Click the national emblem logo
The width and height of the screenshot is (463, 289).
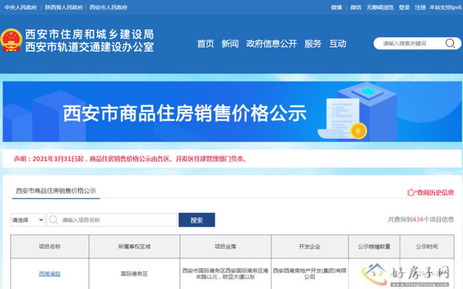11,40
